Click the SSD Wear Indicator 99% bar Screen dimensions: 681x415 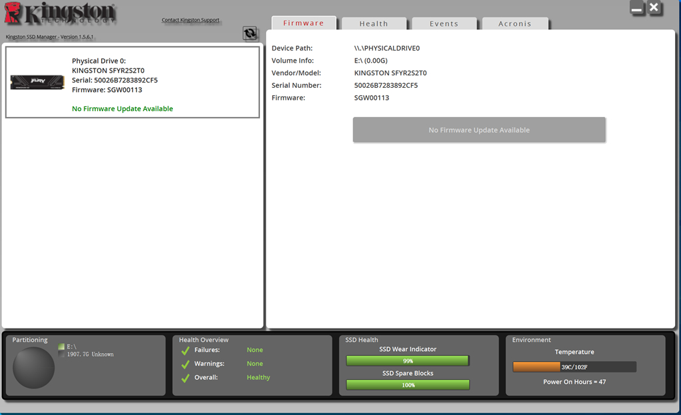coord(408,360)
